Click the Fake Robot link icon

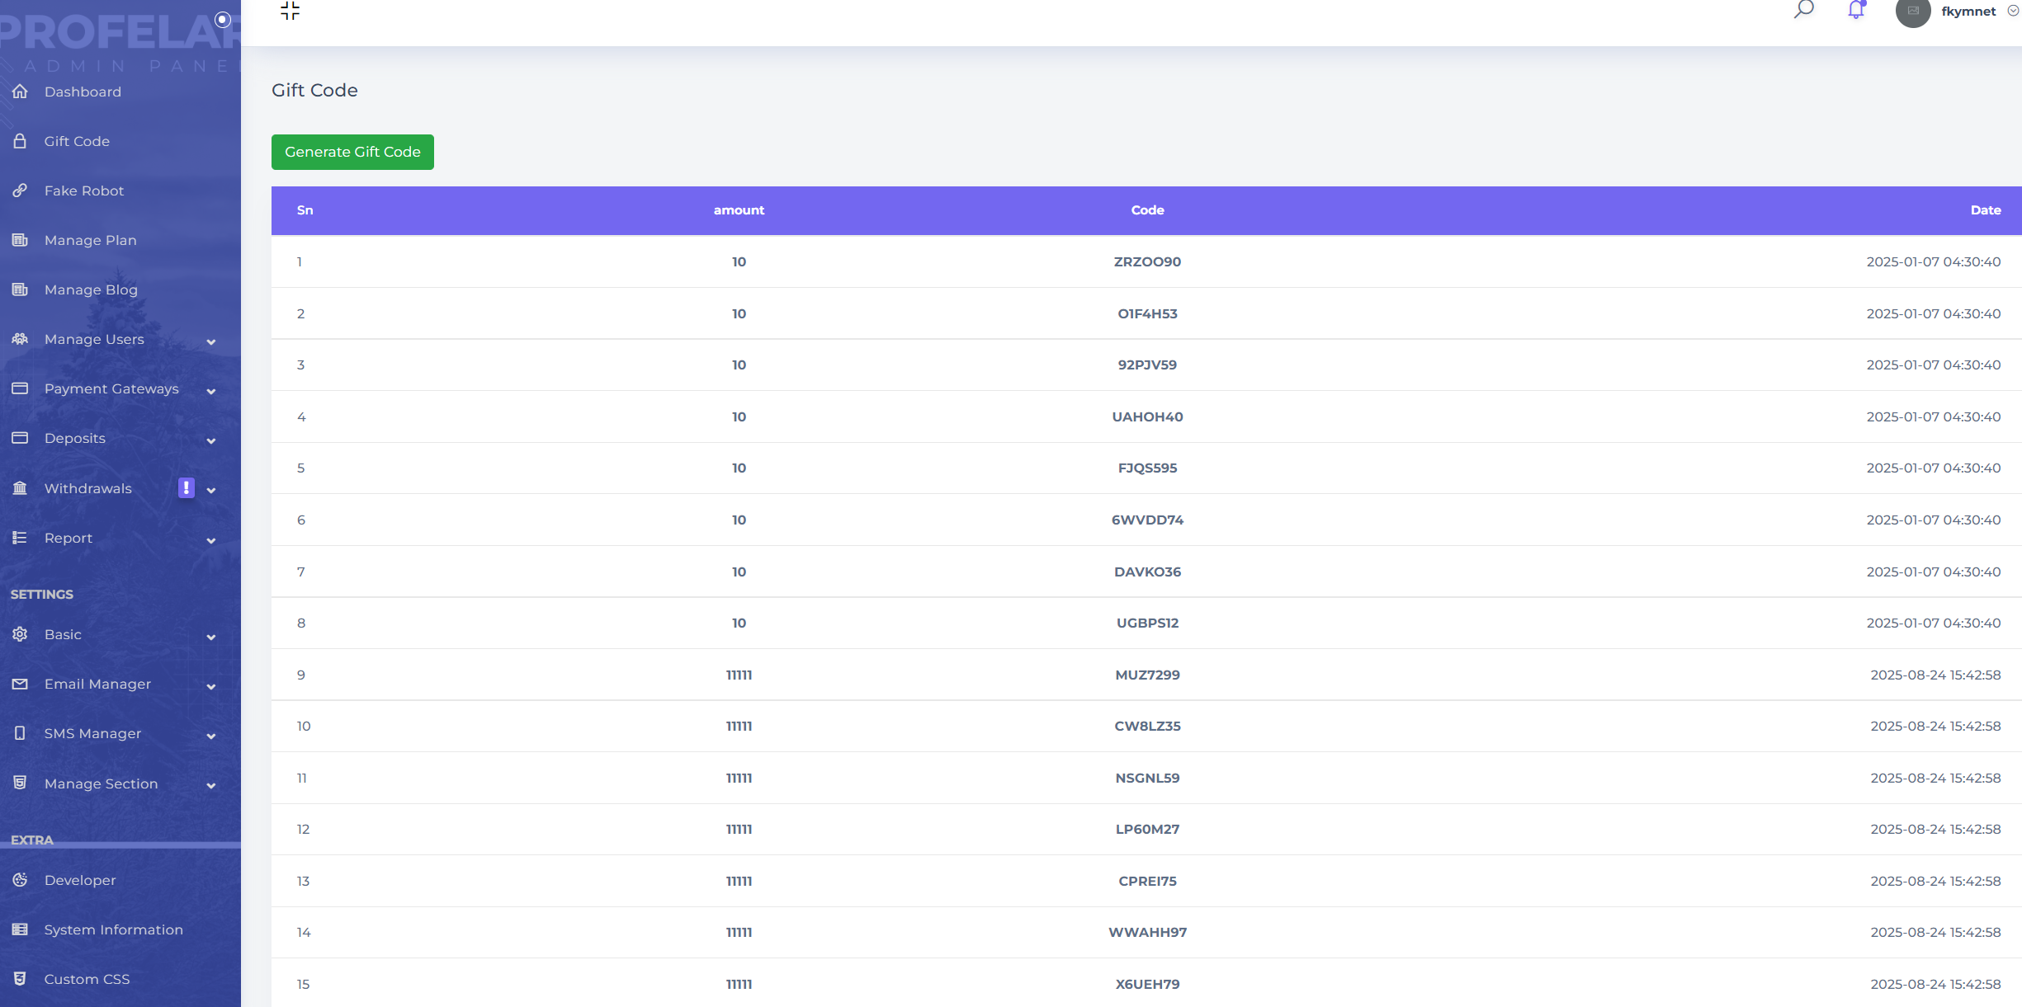coord(20,191)
